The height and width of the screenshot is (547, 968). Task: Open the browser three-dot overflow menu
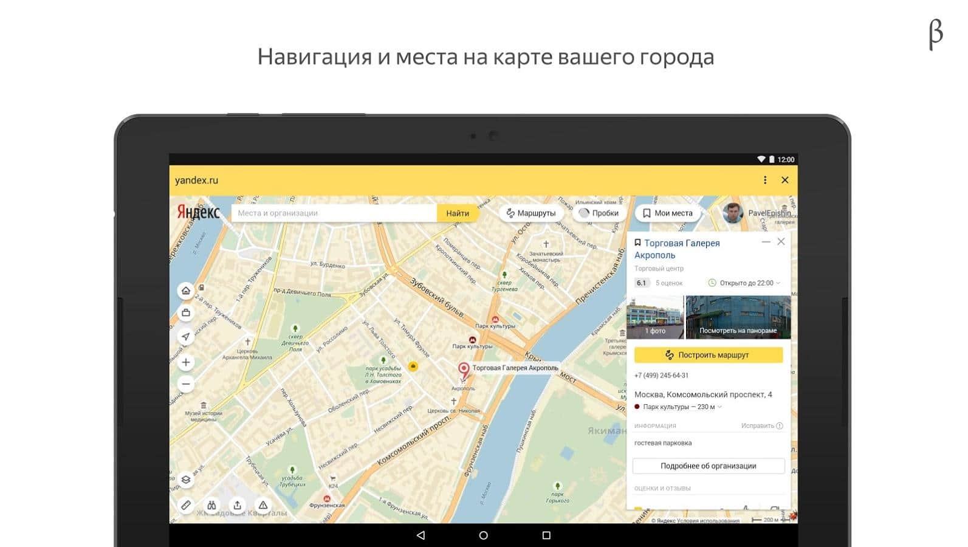765,180
